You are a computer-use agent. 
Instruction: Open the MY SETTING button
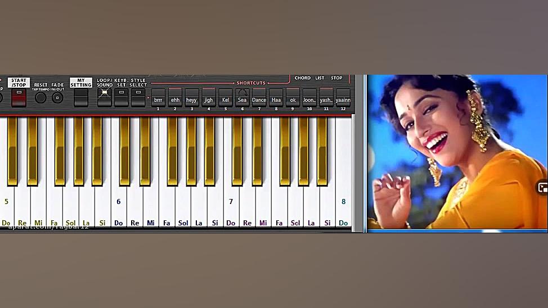[x=80, y=98]
